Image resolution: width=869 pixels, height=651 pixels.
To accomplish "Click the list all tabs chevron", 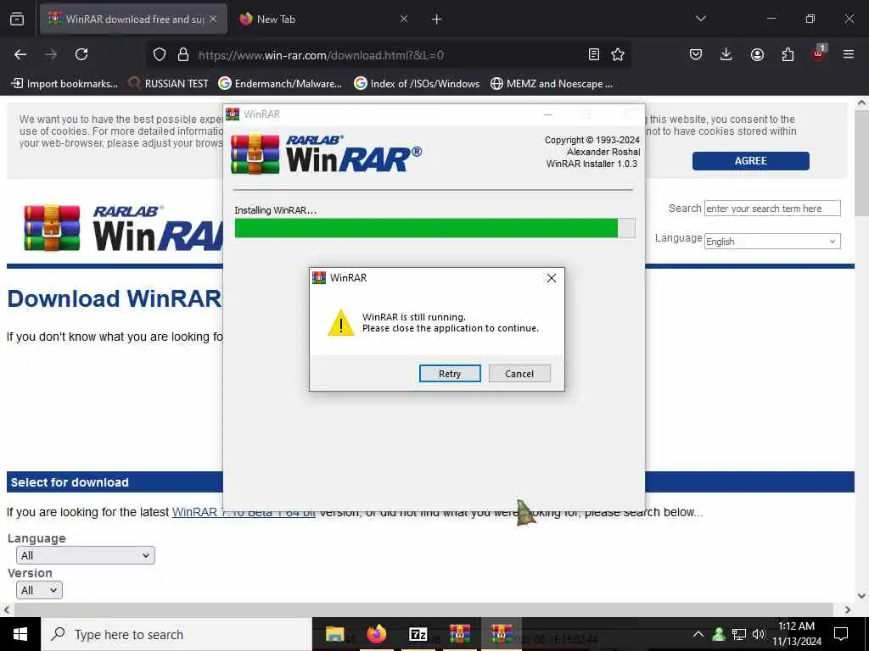I will (700, 19).
